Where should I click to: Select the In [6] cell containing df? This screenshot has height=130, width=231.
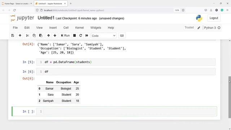click(x=126, y=71)
